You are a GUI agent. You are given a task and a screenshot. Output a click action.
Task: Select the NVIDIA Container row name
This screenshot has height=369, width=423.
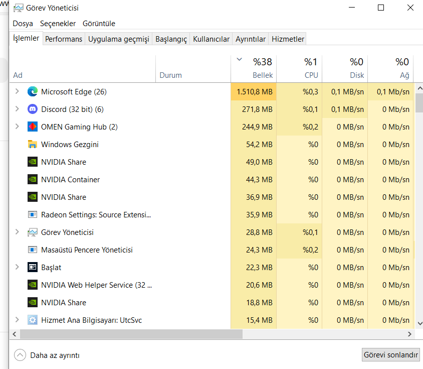(x=70, y=180)
